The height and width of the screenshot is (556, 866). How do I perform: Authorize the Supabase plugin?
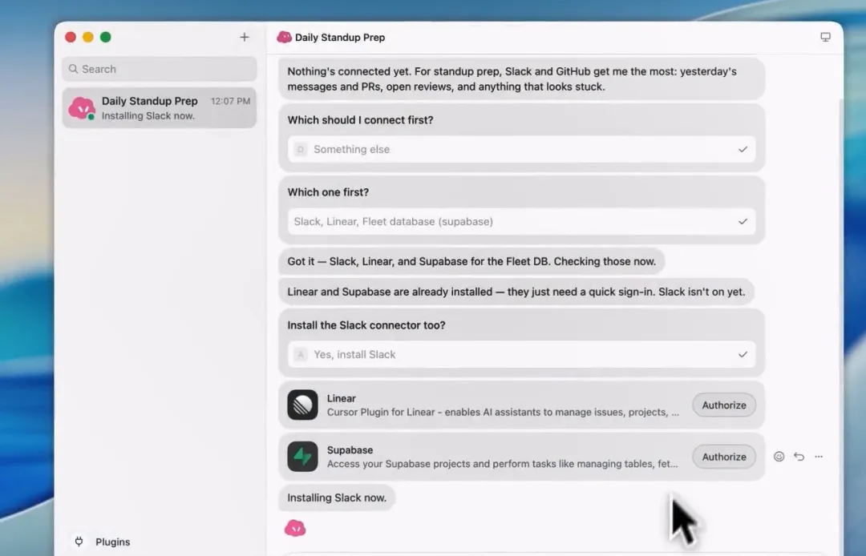pyautogui.click(x=724, y=457)
